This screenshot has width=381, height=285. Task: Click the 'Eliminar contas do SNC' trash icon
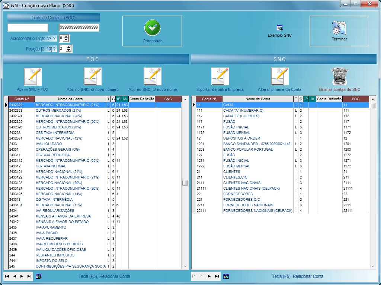tap(339, 76)
